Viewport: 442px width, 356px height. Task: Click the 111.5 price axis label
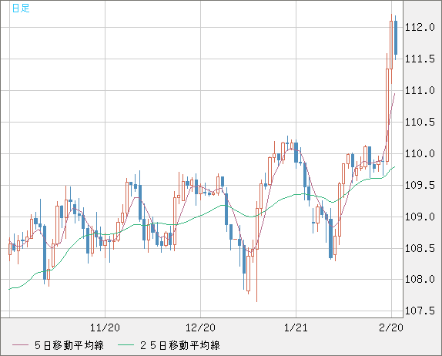420,59
